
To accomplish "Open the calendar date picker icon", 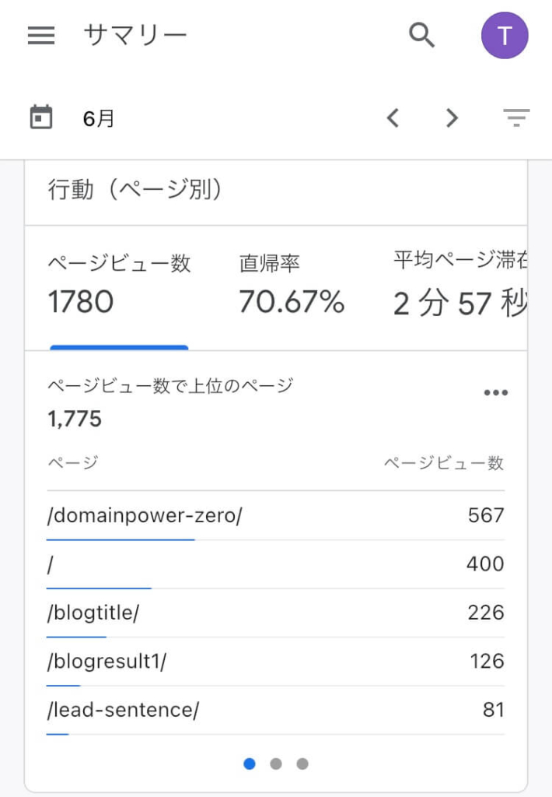I will coord(41,118).
